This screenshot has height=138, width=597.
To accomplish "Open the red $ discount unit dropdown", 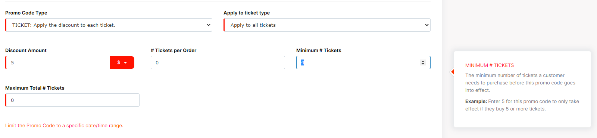I will (122, 62).
